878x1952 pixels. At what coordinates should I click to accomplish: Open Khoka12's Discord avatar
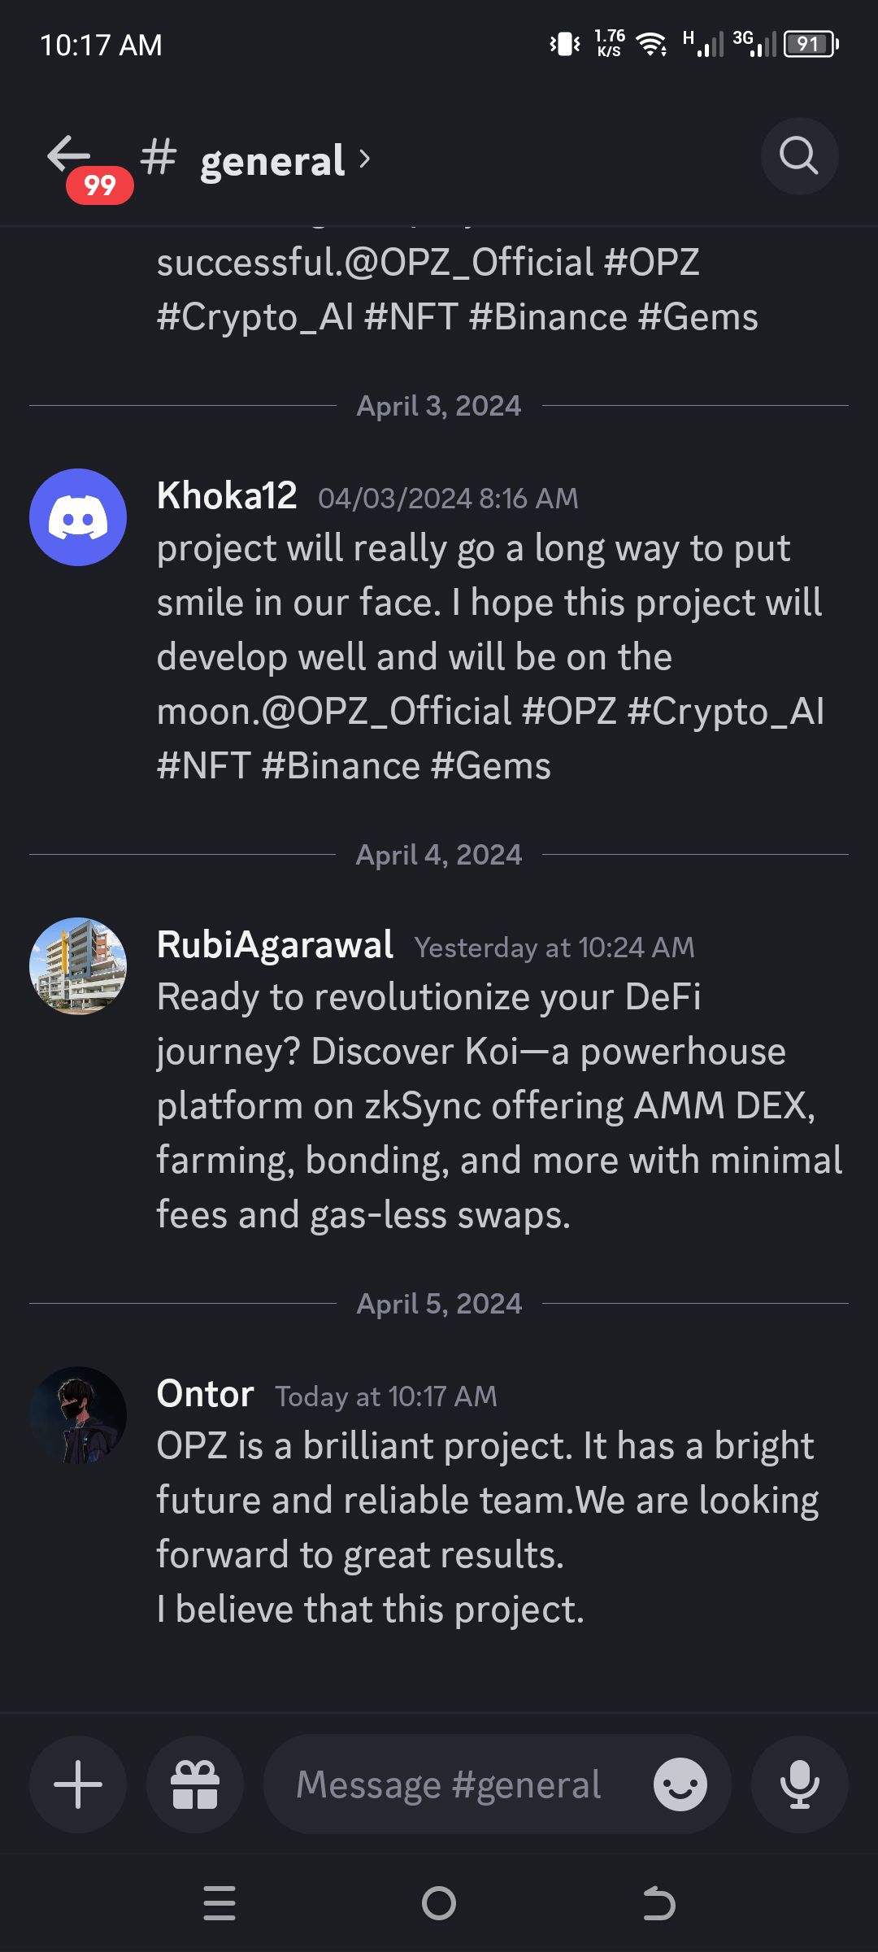[78, 517]
